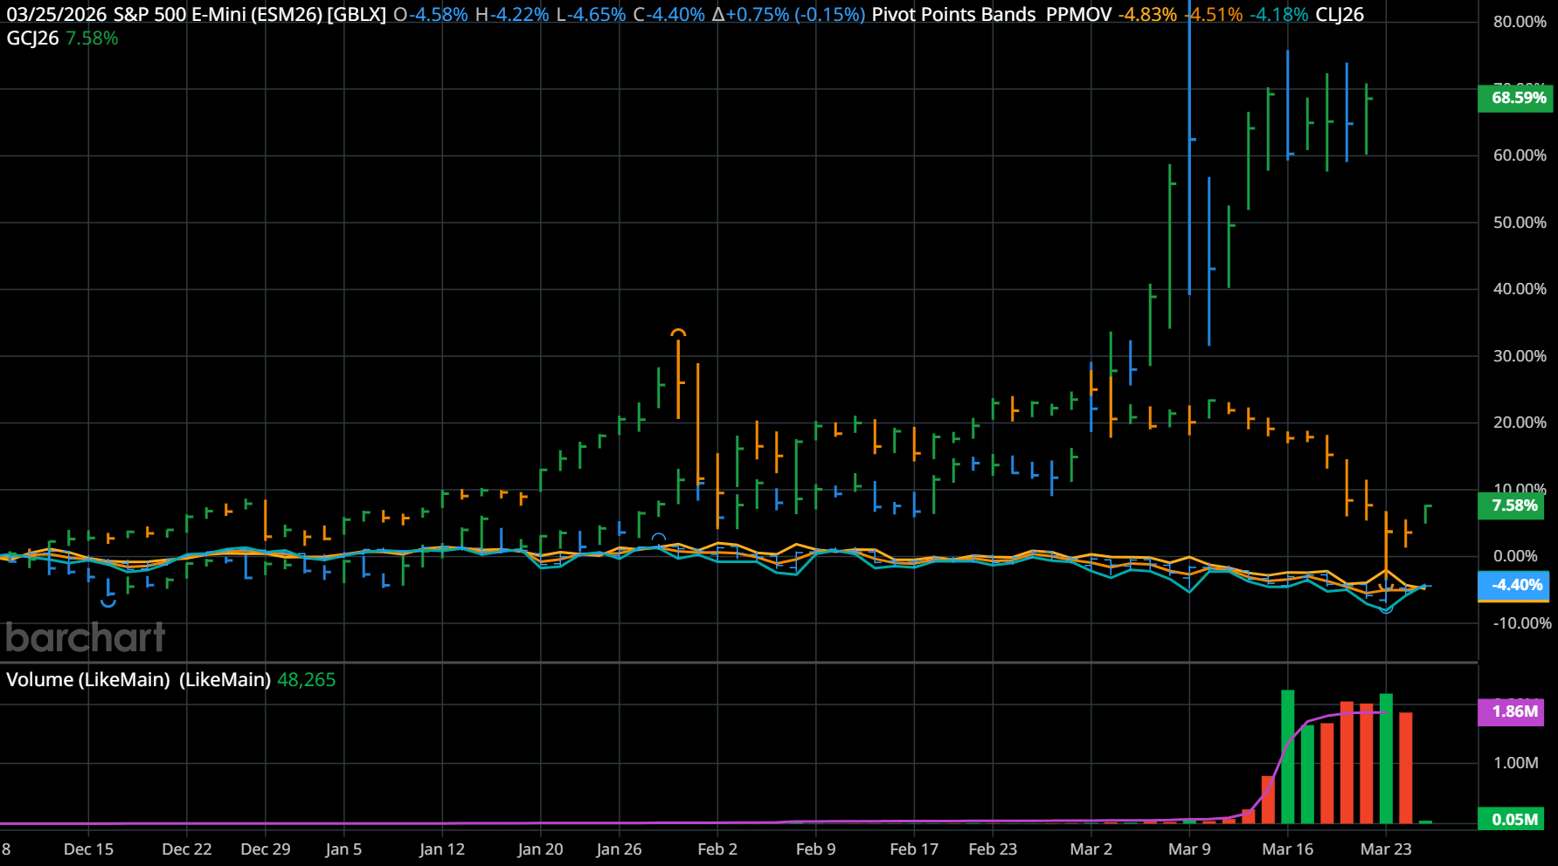Click the Jan 26 date on time axis
This screenshot has width=1558, height=866.
619,849
